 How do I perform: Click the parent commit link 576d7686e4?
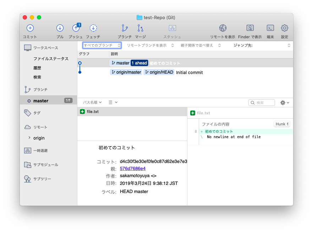pyautogui.click(x=133, y=168)
